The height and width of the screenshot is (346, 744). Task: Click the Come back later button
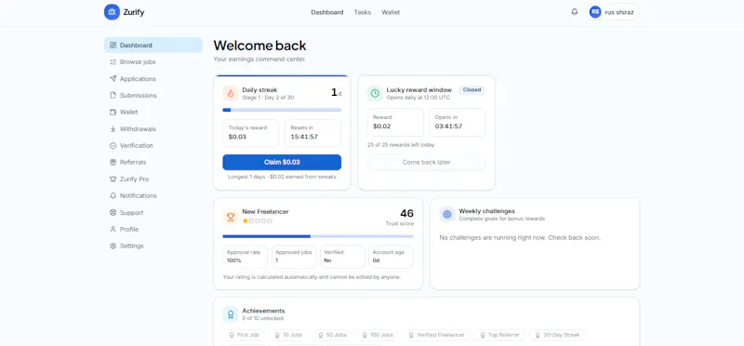[x=426, y=163]
